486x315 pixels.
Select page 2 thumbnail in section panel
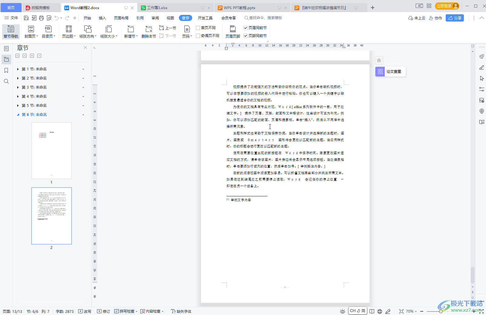[52, 216]
